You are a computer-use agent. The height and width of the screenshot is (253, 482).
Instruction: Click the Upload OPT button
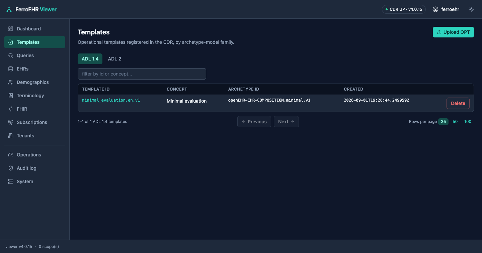coord(453,32)
